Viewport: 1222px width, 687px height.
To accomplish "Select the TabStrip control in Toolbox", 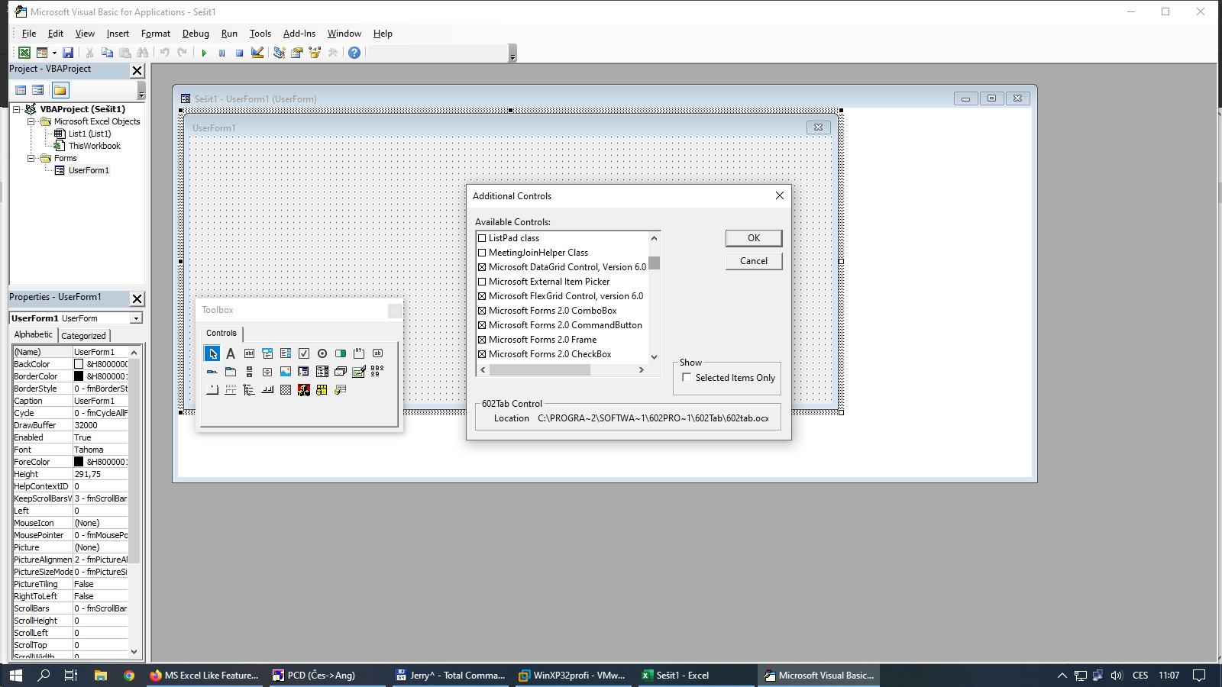I will tap(212, 372).
